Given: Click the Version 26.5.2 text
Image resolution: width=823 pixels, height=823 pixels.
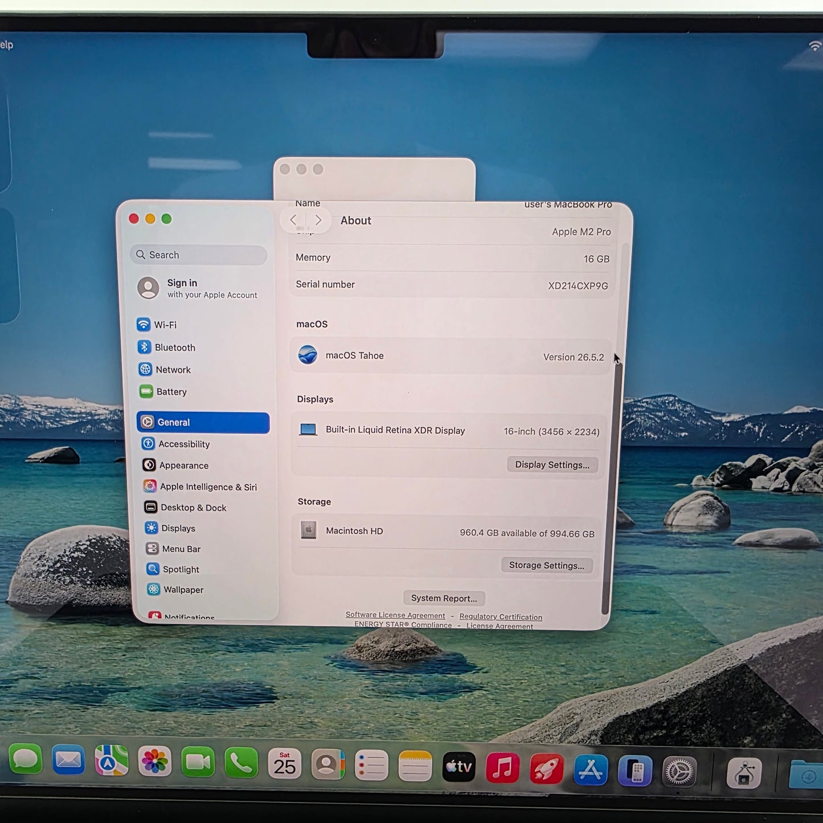Looking at the screenshot, I should pos(574,357).
